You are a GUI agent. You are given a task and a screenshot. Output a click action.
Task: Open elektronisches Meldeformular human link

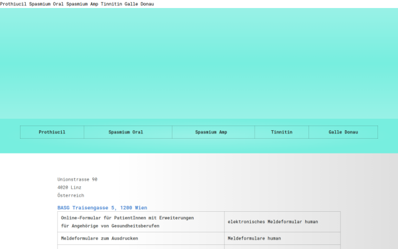(x=273, y=222)
